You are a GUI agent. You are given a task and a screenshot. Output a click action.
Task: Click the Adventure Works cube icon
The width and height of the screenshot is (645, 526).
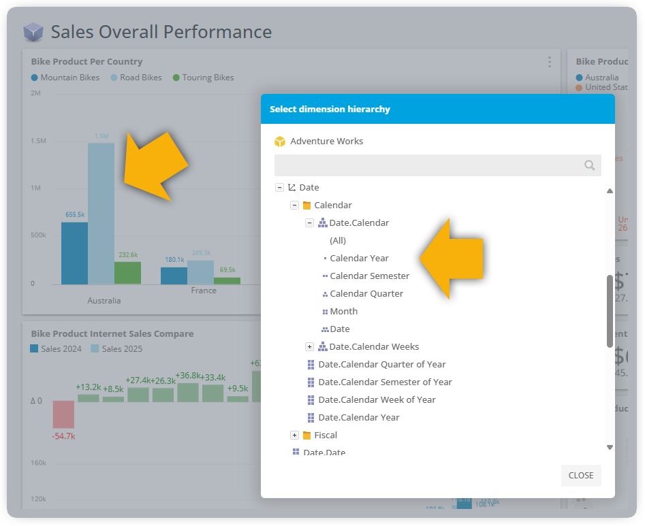(x=280, y=142)
